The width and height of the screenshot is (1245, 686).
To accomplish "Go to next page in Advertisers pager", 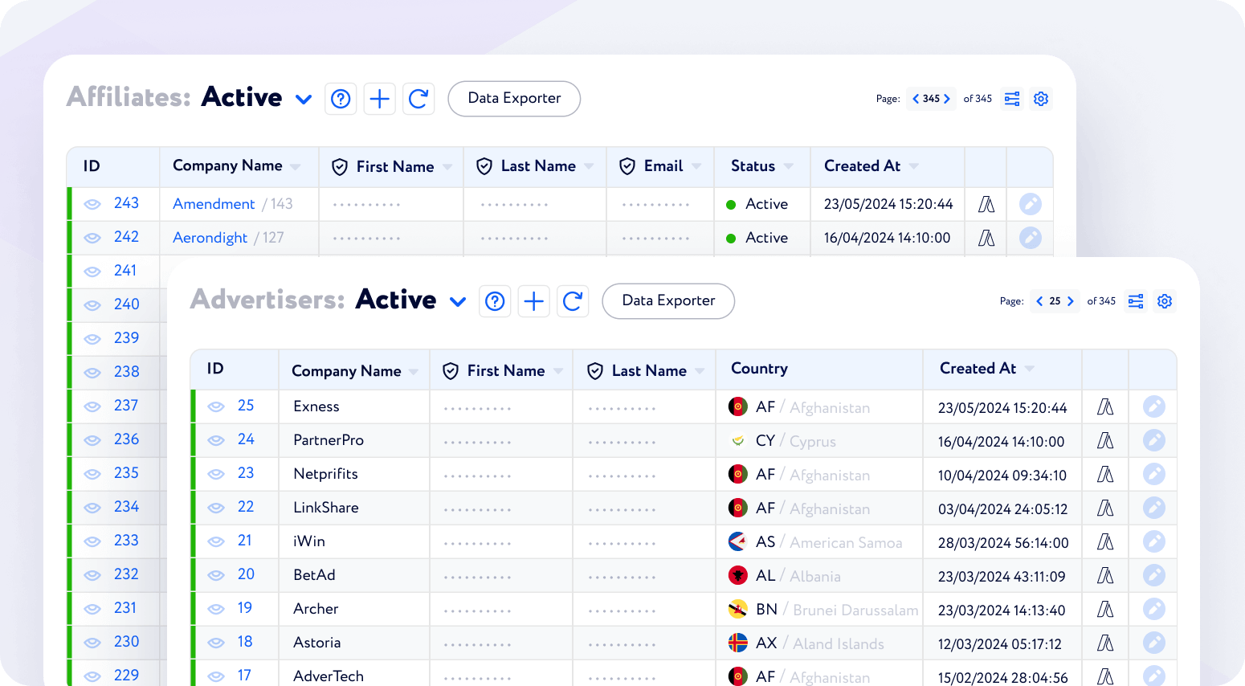I will [x=1071, y=301].
